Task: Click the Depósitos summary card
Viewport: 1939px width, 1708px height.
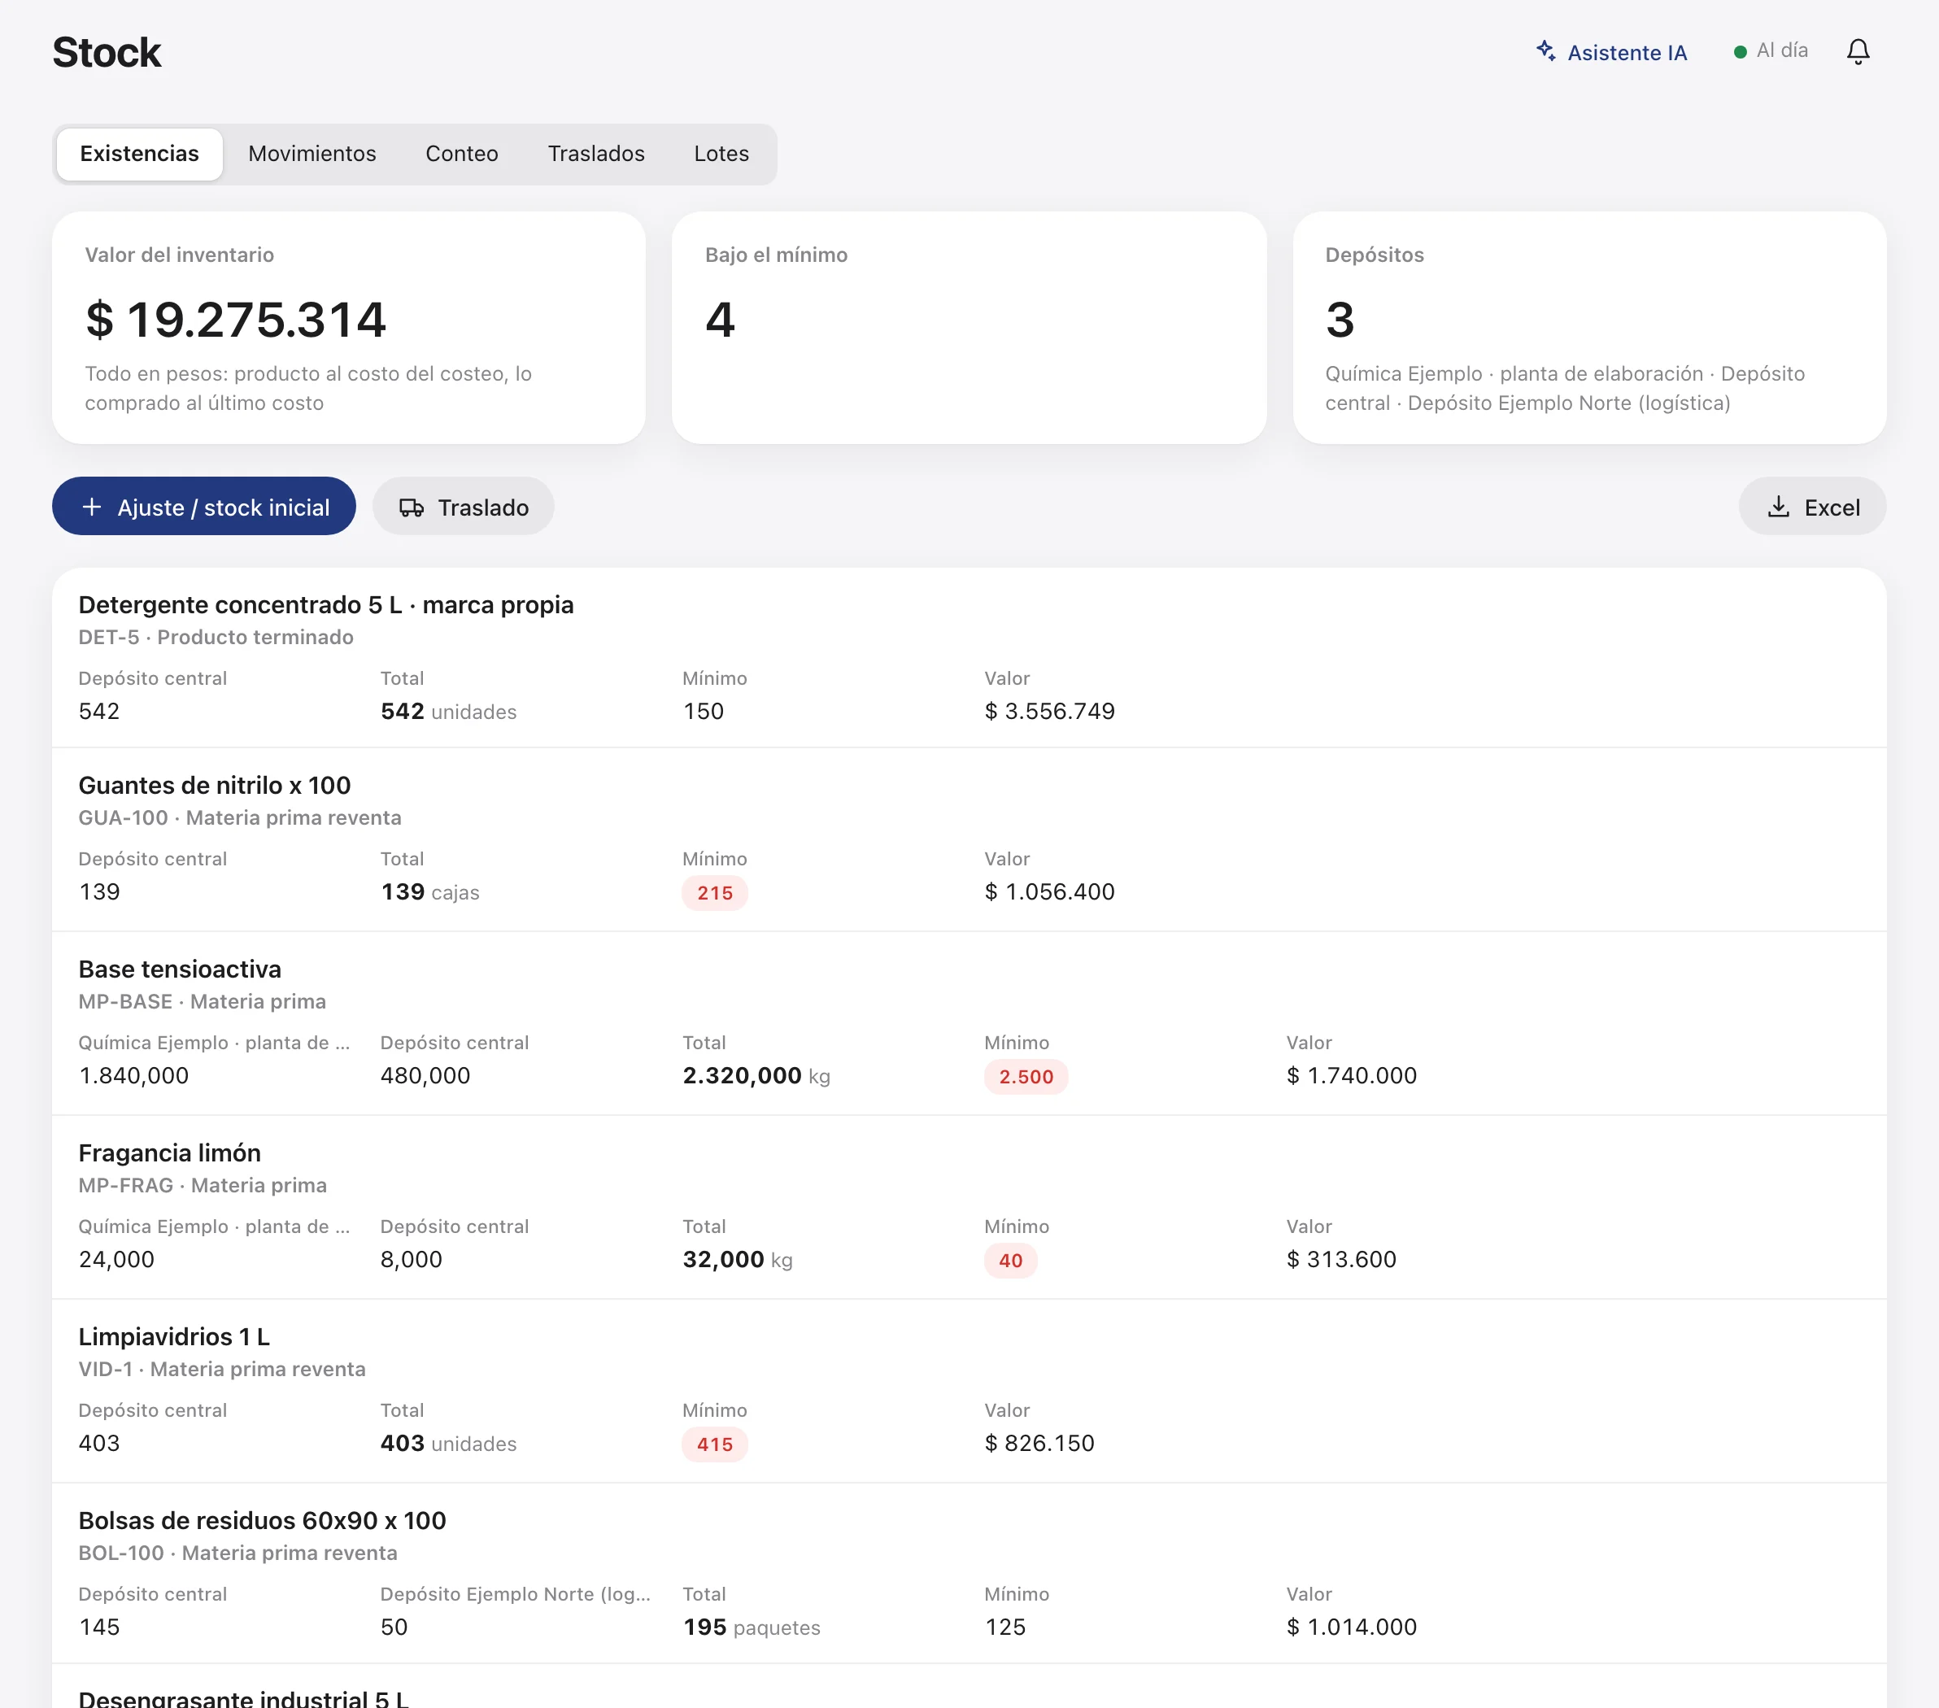Action: (1589, 328)
